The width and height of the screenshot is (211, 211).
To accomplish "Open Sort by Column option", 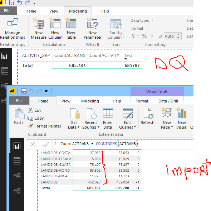I will coord(116,29).
